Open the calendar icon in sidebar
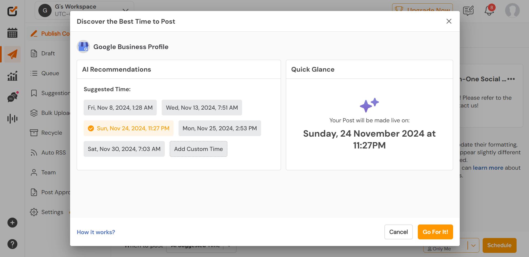This screenshot has height=257, width=529. (x=12, y=33)
